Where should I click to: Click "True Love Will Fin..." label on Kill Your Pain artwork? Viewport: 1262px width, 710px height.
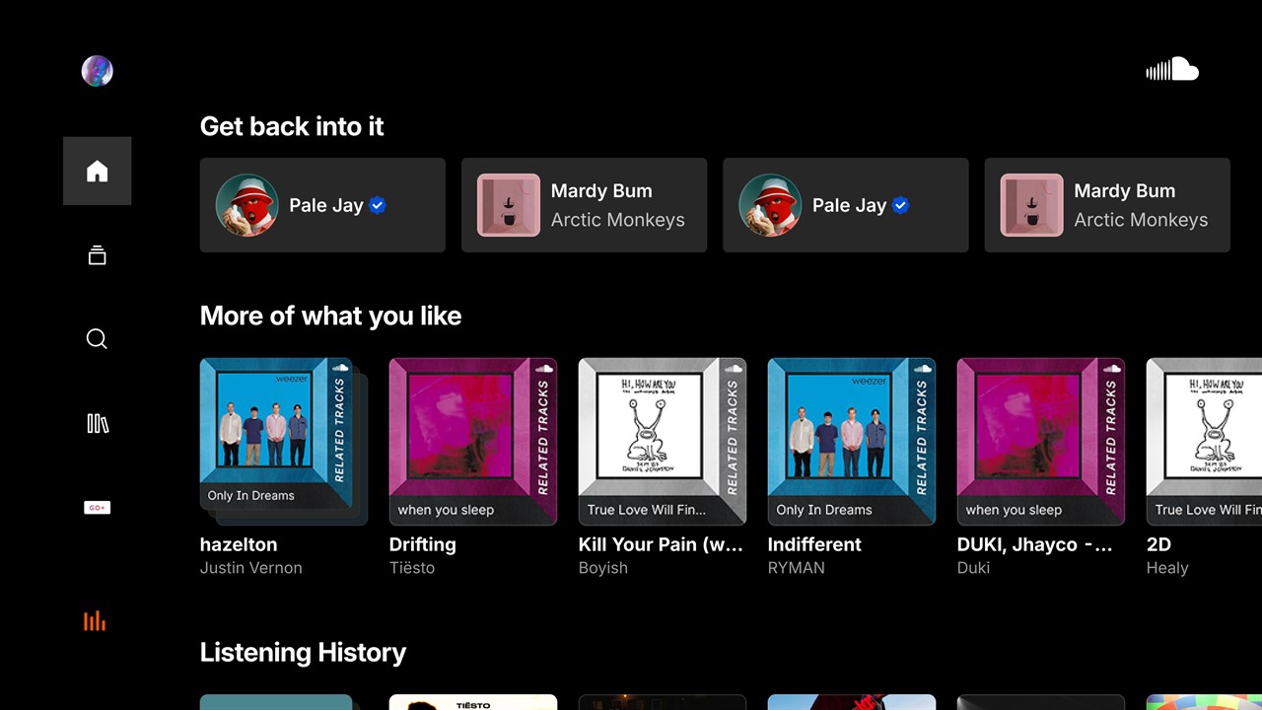click(647, 510)
